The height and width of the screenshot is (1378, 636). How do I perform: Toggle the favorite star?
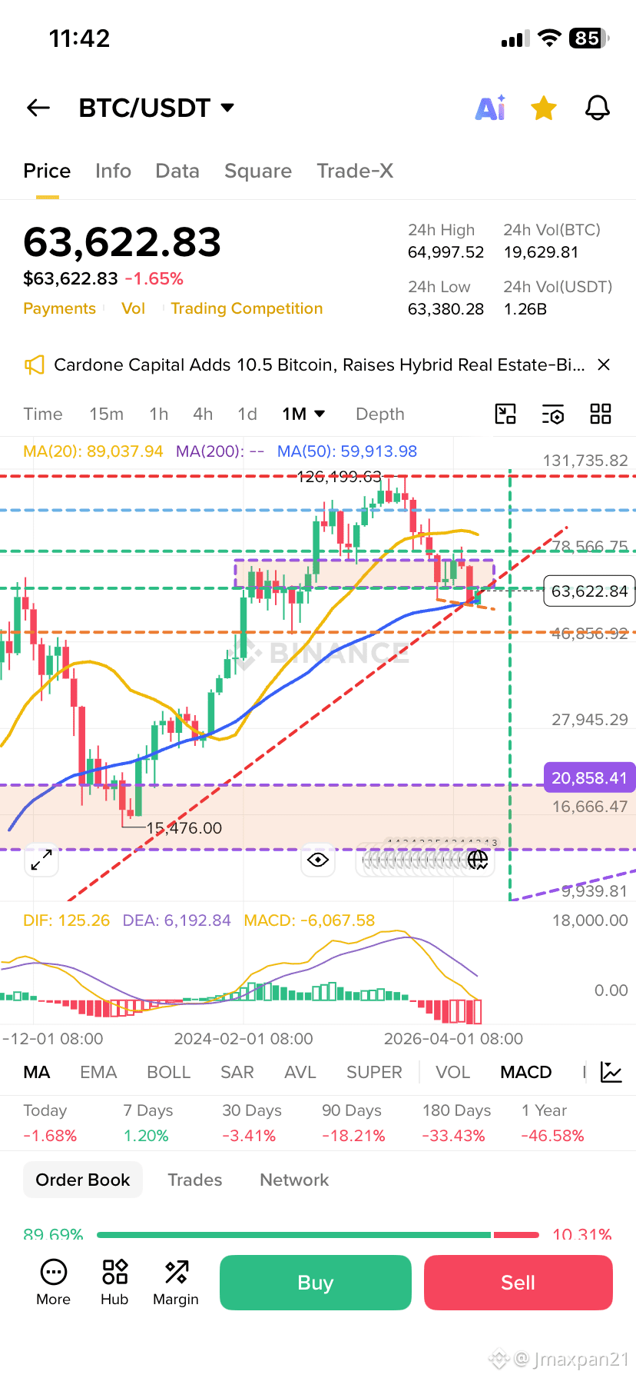pos(544,108)
